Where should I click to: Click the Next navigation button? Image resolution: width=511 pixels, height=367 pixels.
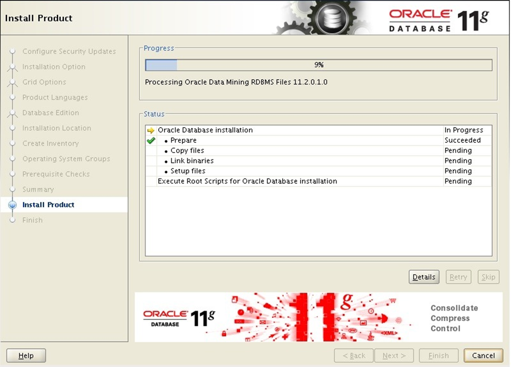394,355
